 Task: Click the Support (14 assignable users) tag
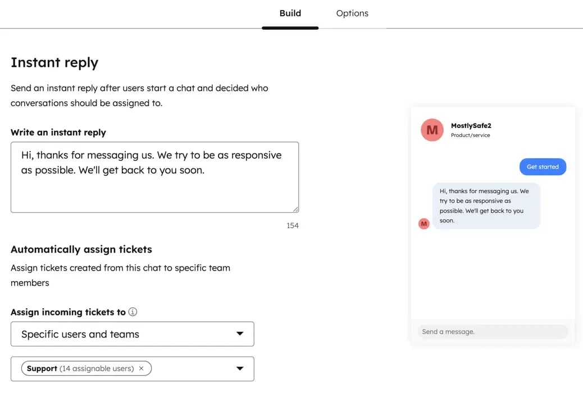[x=86, y=368]
